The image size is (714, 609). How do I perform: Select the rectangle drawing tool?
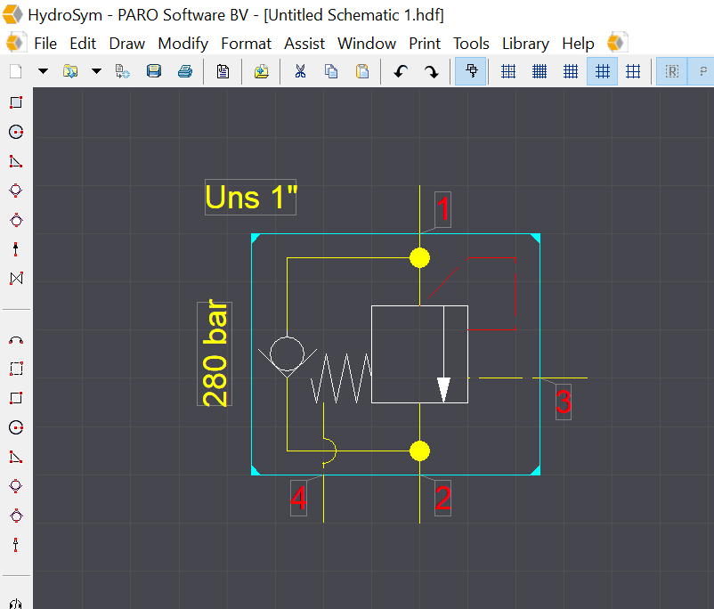[15, 101]
